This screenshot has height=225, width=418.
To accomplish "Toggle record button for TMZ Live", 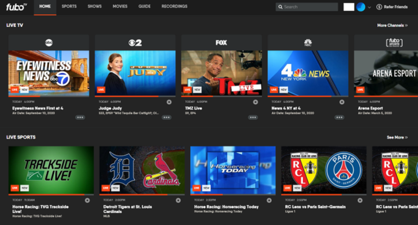I will [256, 102].
